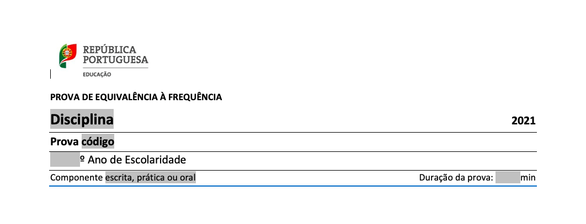Click the 2021 year text

click(x=524, y=121)
